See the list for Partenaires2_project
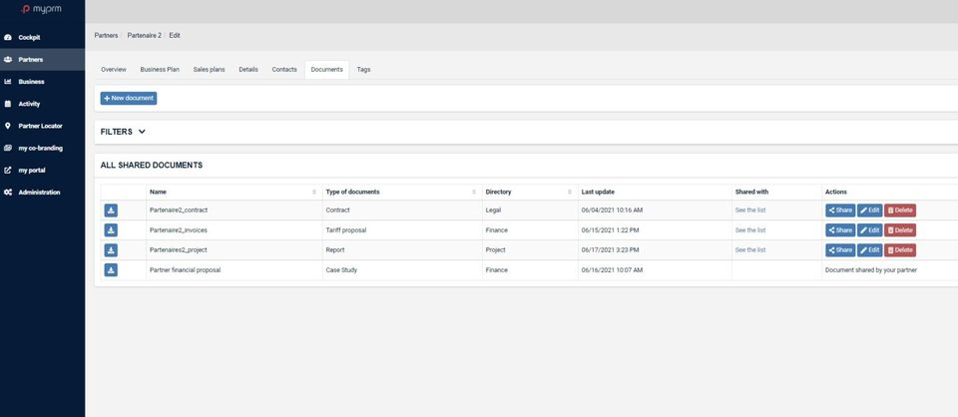The image size is (958, 417). click(750, 249)
